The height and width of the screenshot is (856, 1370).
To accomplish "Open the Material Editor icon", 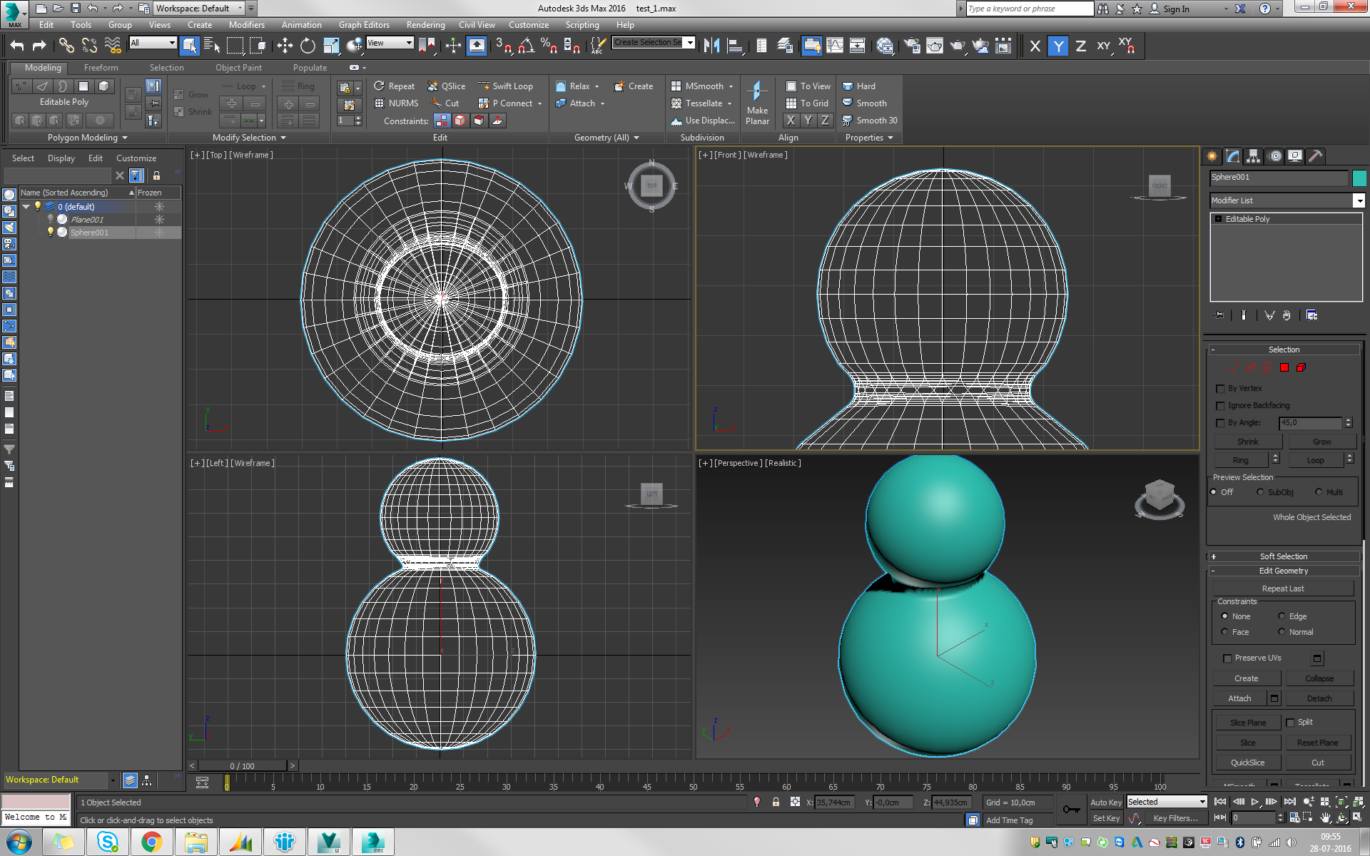I will 885,46.
